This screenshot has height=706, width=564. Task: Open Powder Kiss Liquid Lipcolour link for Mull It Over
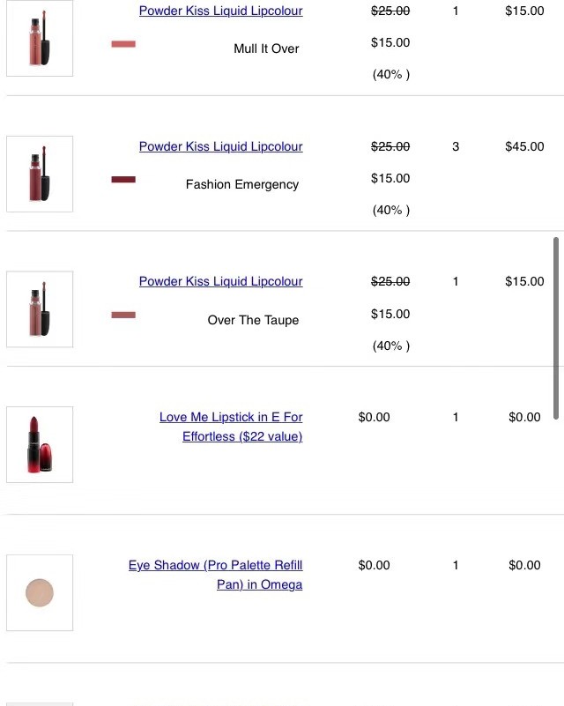(x=220, y=11)
